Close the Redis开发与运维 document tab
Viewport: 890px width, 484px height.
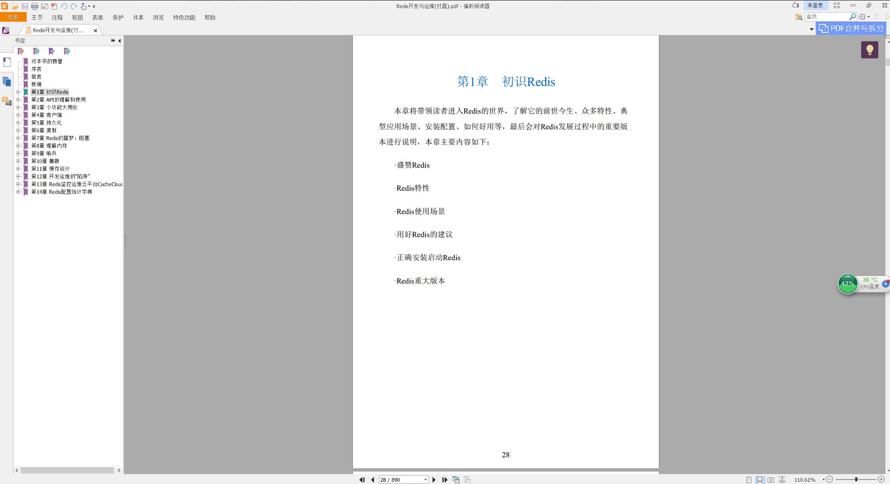95,31
